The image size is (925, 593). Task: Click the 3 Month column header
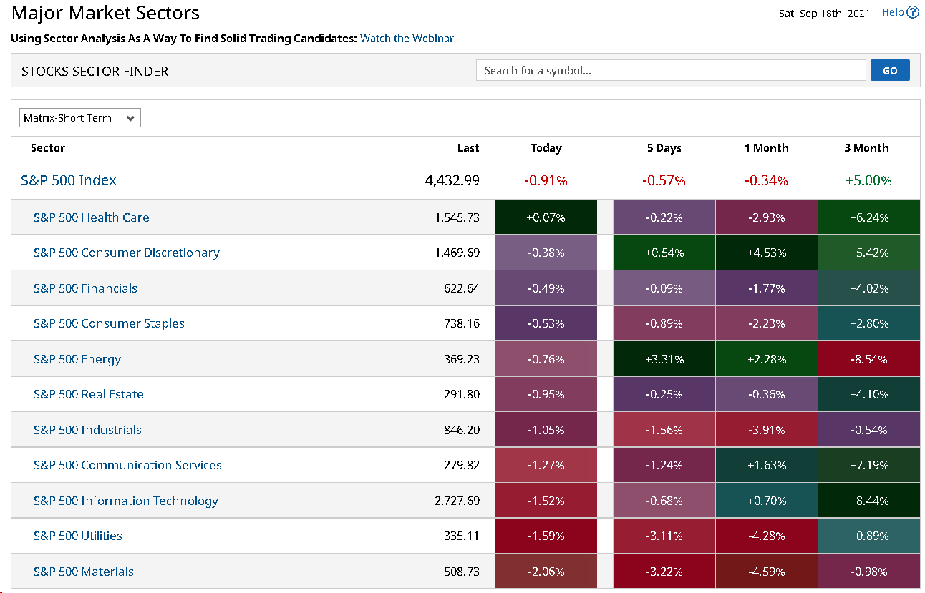pyautogui.click(x=866, y=148)
